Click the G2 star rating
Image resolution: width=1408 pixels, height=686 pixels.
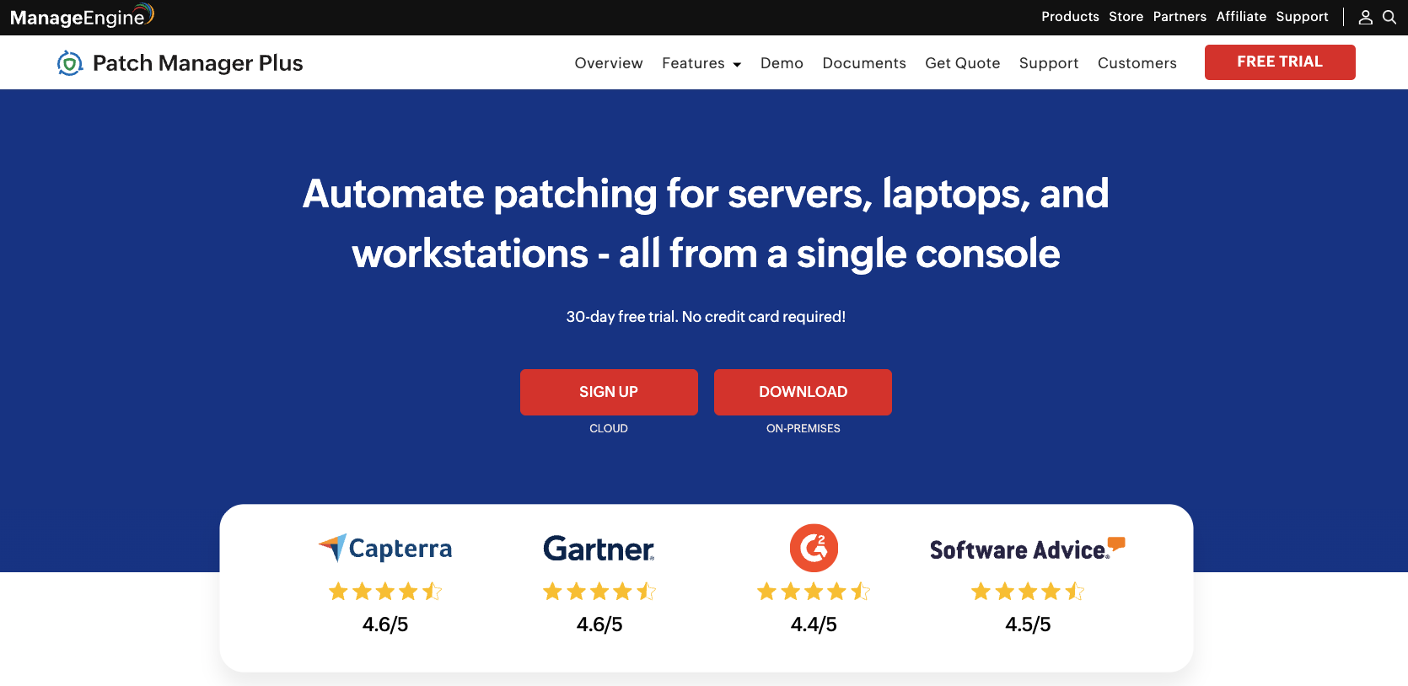[x=814, y=592]
